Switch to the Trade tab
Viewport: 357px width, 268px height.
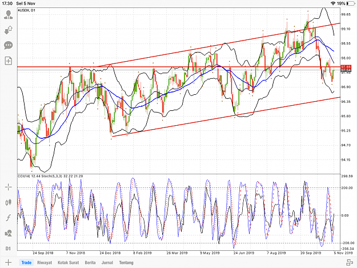point(26,262)
